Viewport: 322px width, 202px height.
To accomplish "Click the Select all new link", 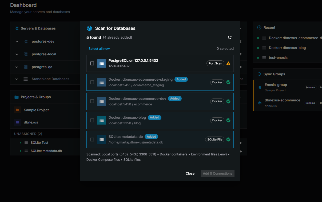I will [x=99, y=48].
